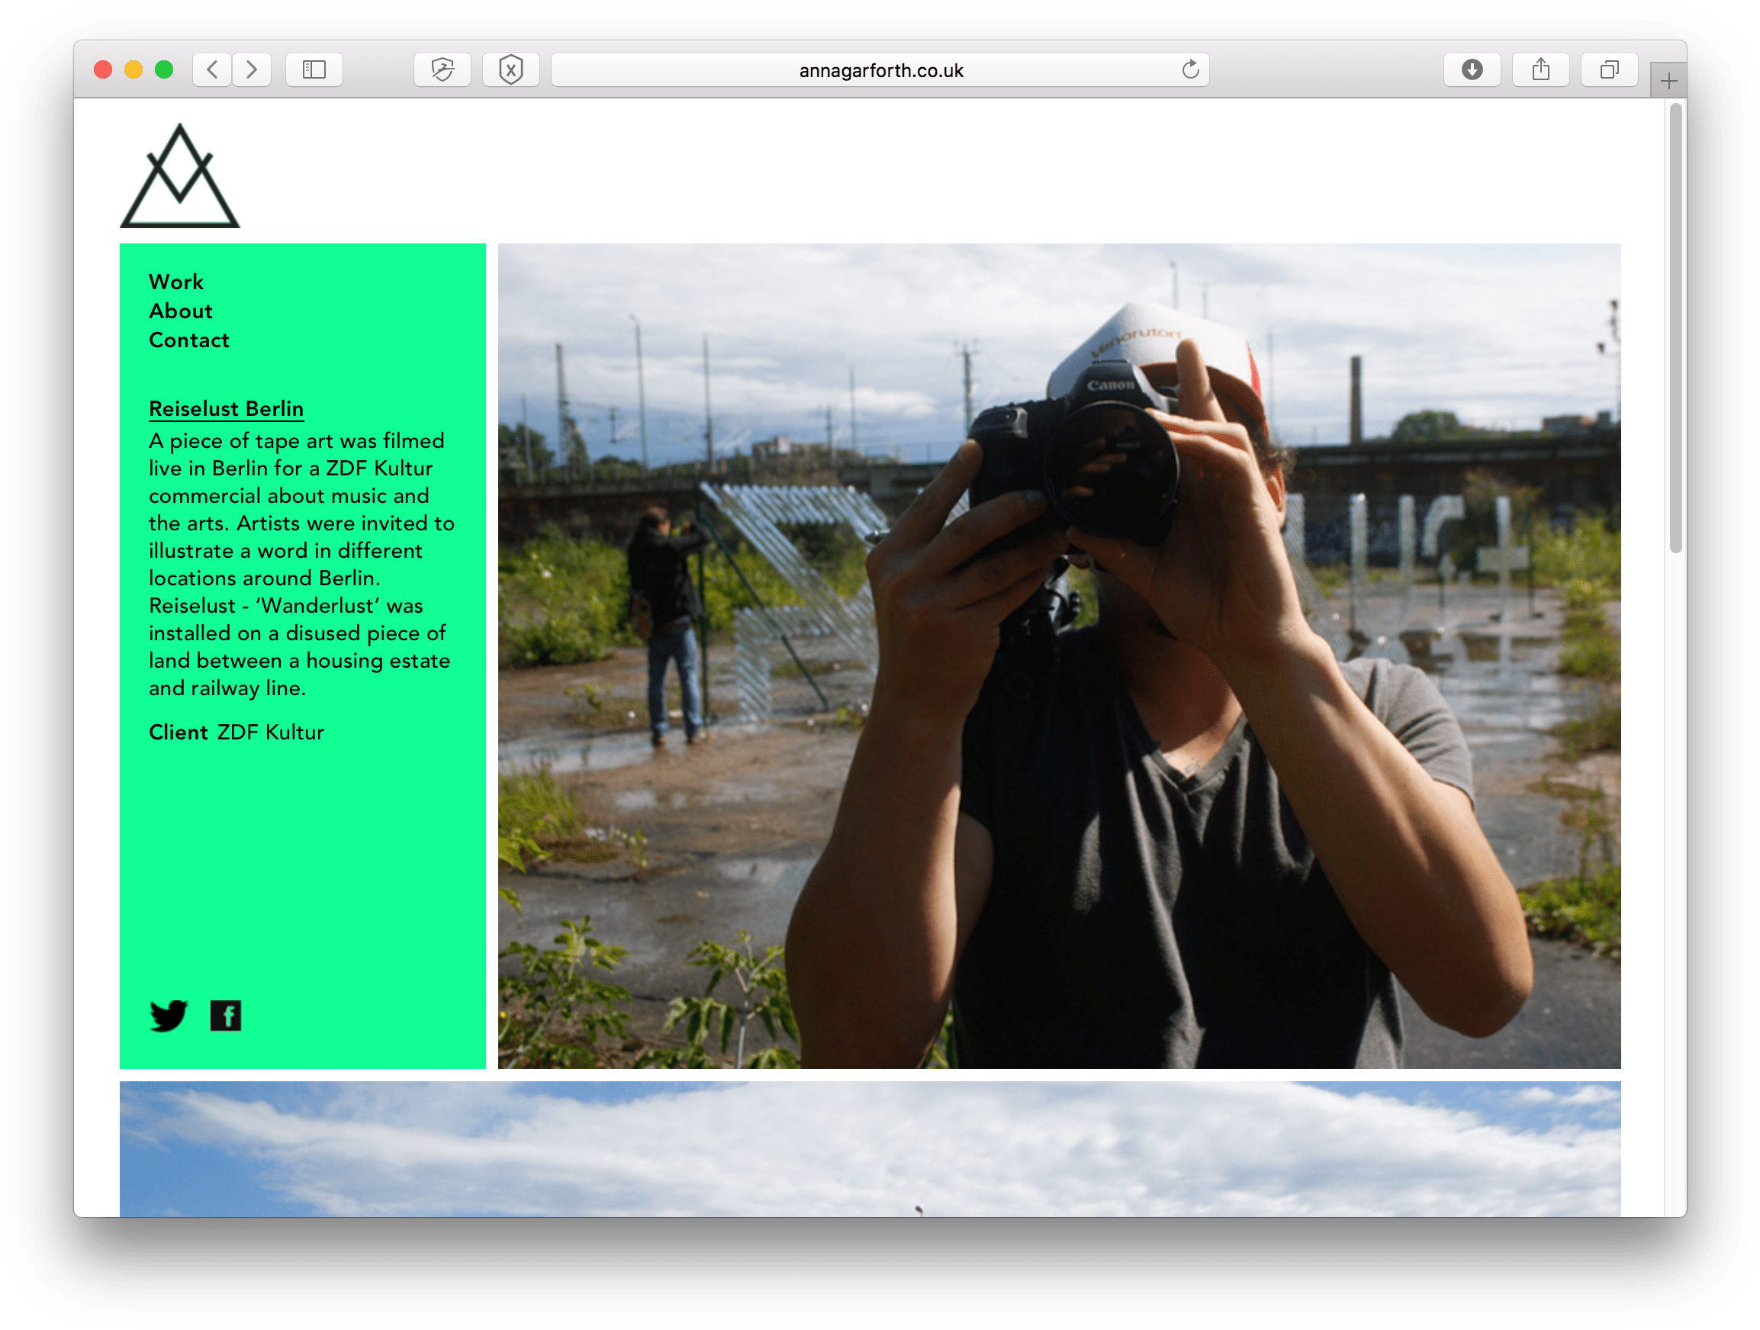The height and width of the screenshot is (1330, 1760).
Task: Click the hexagon X blocker extension icon
Action: point(511,70)
